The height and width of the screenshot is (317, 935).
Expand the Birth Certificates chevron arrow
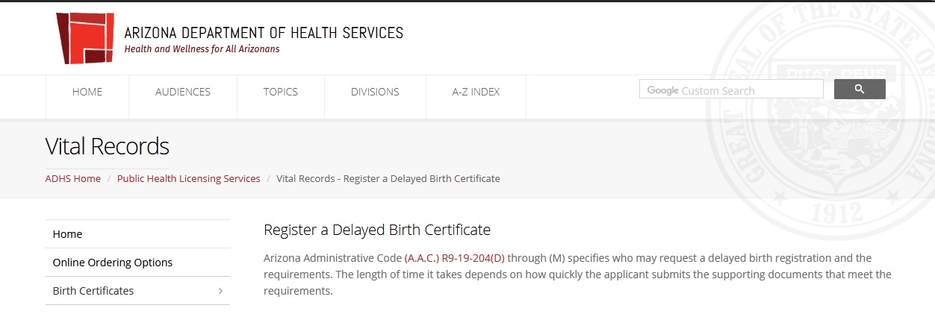pos(220,291)
